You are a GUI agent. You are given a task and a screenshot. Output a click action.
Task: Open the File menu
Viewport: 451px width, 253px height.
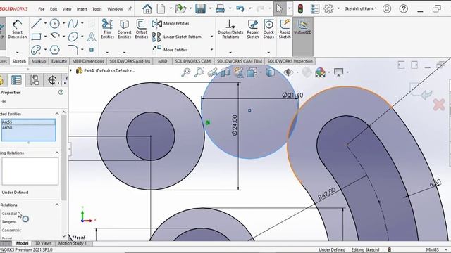point(42,9)
